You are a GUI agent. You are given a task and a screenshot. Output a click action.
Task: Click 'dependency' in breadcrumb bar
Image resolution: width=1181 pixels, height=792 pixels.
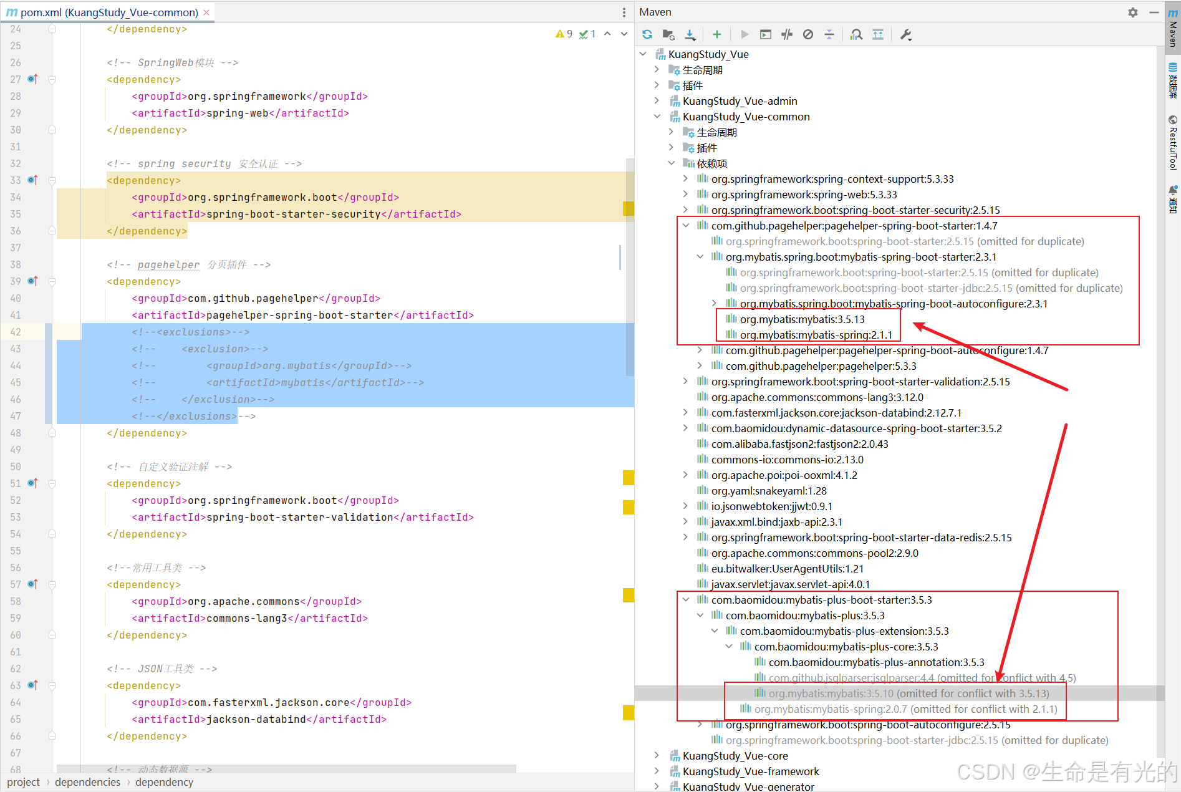pos(164,782)
